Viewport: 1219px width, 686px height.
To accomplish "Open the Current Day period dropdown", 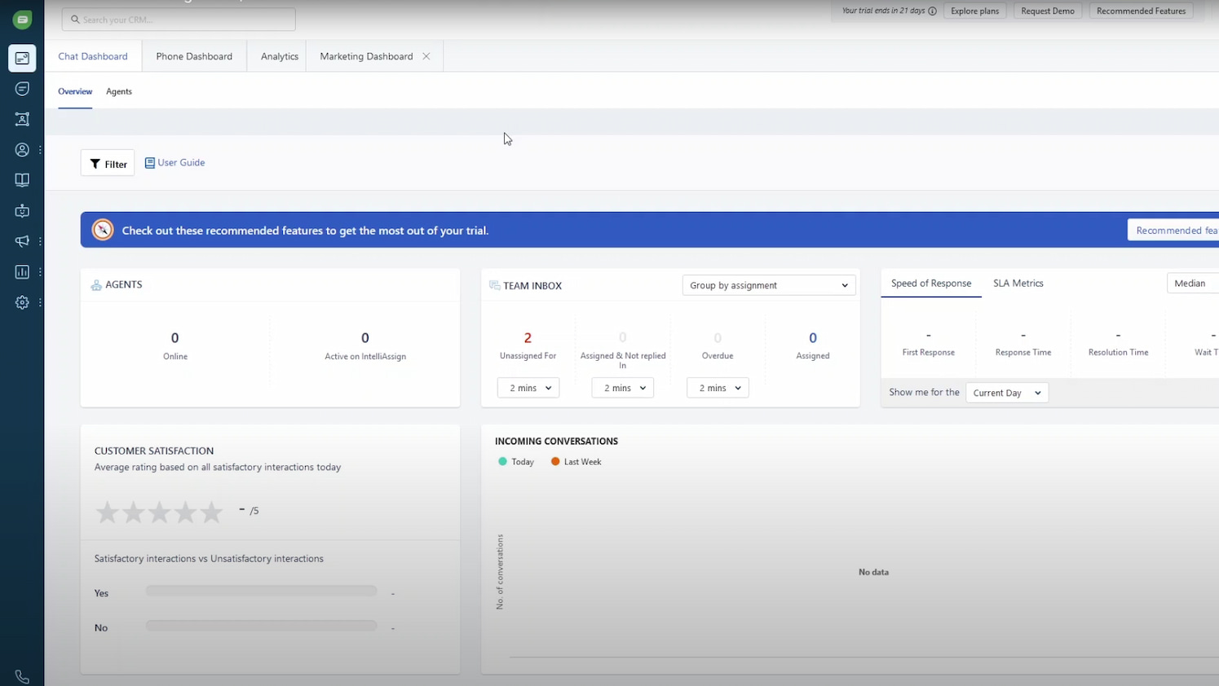I will pos(1006,392).
